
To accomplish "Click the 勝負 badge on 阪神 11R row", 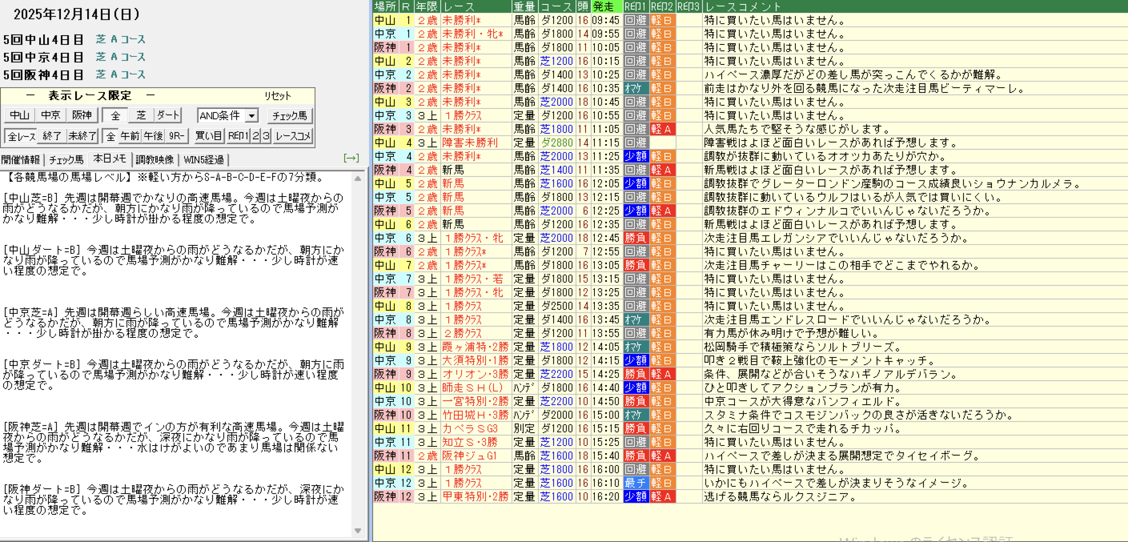I will (x=635, y=456).
